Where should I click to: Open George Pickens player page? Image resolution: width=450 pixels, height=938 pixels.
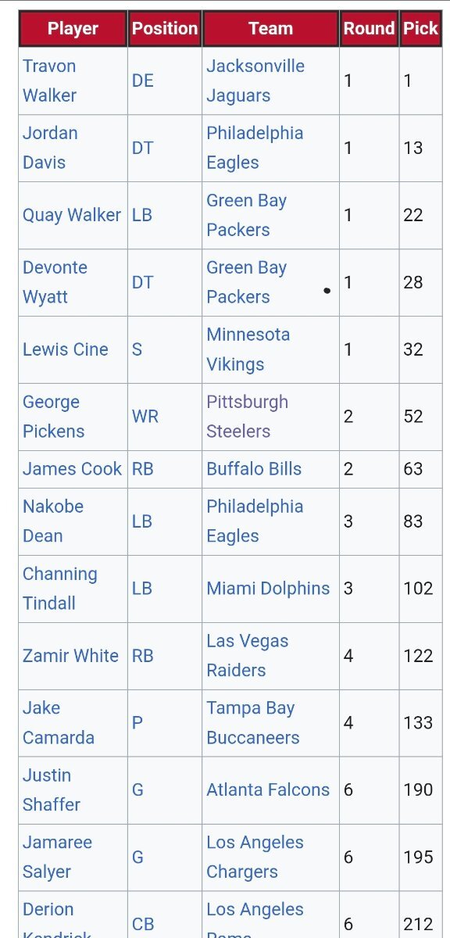(53, 417)
